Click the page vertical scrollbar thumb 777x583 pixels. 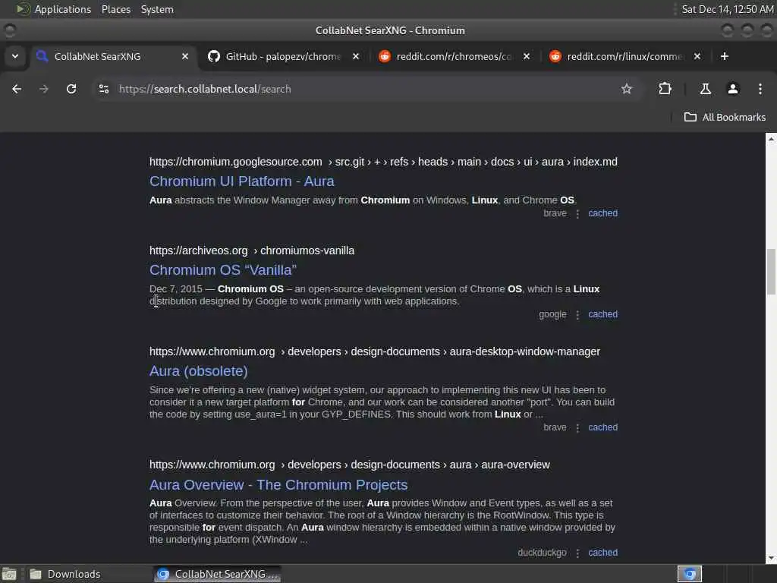pyautogui.click(x=771, y=272)
